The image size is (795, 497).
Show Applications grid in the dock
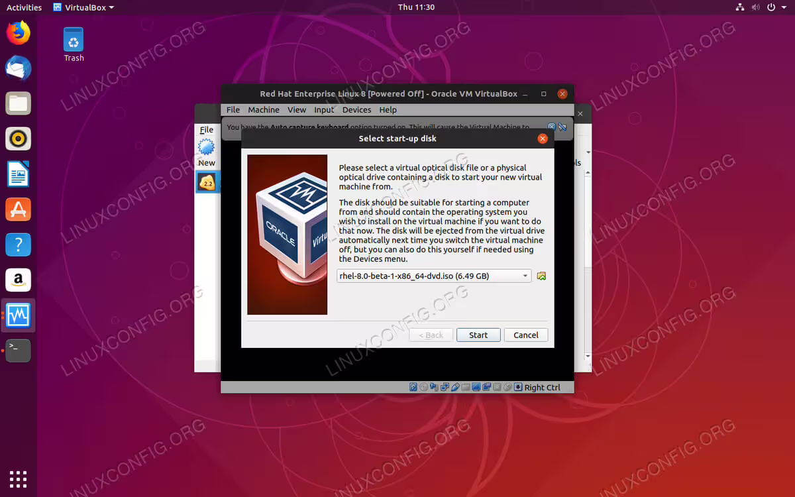coord(19,478)
